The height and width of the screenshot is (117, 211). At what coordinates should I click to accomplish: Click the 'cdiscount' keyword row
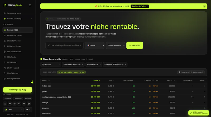click(124, 114)
